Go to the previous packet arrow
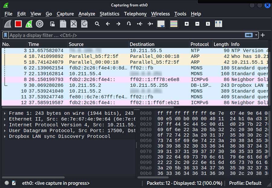 tap(108, 24)
